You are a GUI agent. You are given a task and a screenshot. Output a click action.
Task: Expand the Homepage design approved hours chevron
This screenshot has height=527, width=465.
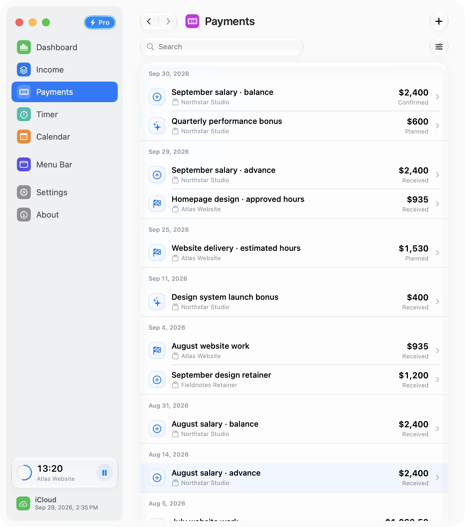438,204
